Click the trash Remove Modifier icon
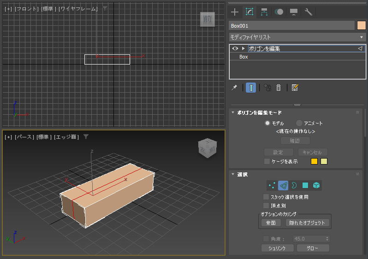368x259 pixels. click(x=279, y=88)
